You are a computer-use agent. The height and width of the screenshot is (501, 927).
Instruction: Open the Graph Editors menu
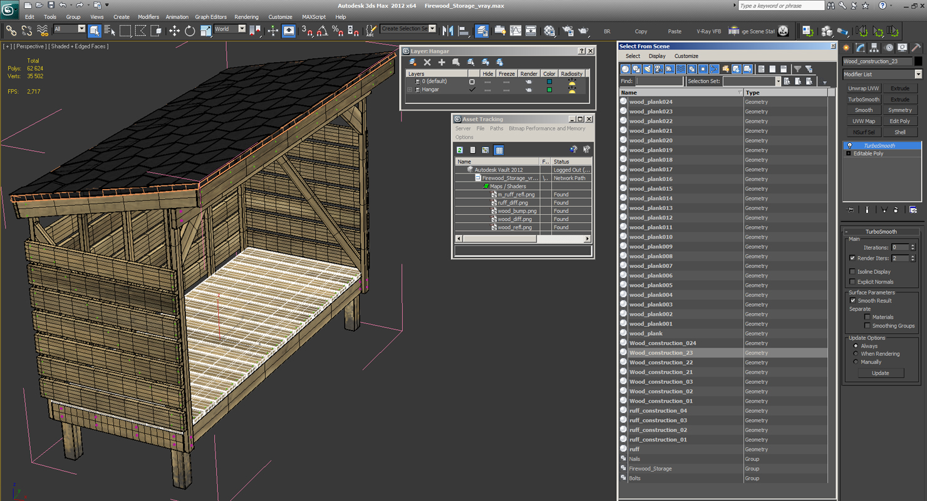tap(210, 17)
